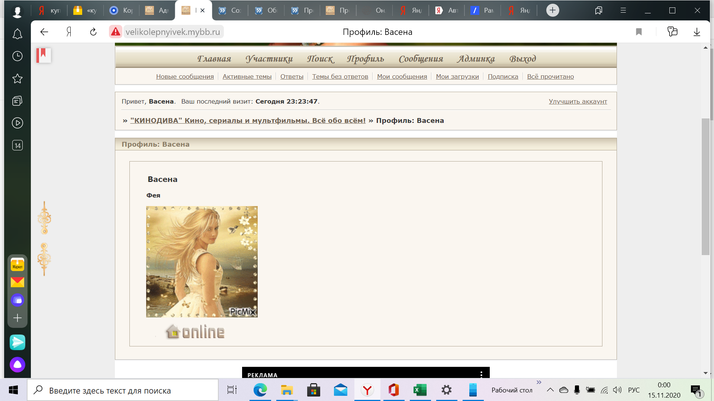Open File Explorer from taskbar
Screen dimensions: 714x401
tap(287, 390)
